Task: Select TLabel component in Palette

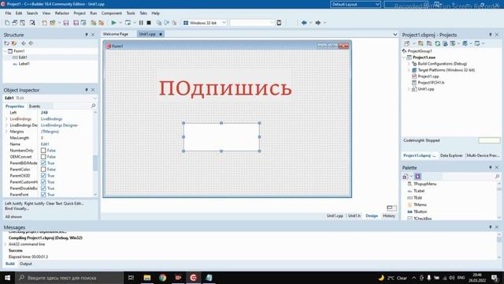Action: [x=419, y=191]
